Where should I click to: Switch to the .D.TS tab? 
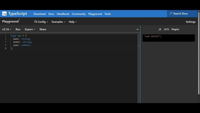pos(166,29)
